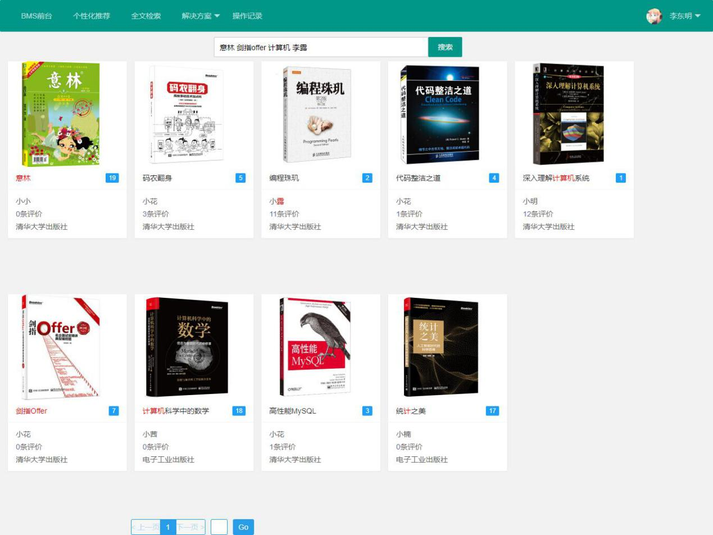Click the badge 5 on 码农翻身
The height and width of the screenshot is (535, 713).
pos(240,178)
